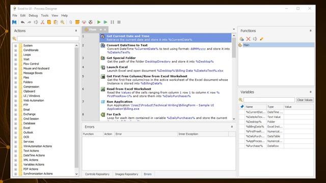The width and height of the screenshot is (326, 183).
Task: Select the Launch Excel action icon
Action: point(103,67)
